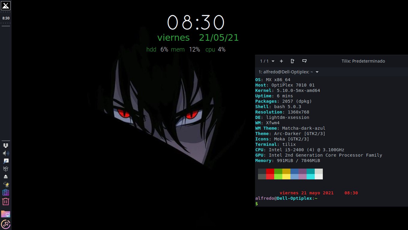Click the 8:30 panel clock

pos(6,18)
